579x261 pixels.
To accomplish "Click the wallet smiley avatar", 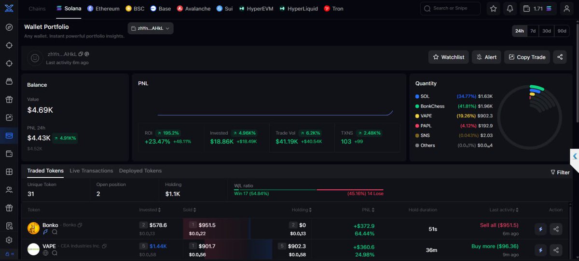I will 35,58.
